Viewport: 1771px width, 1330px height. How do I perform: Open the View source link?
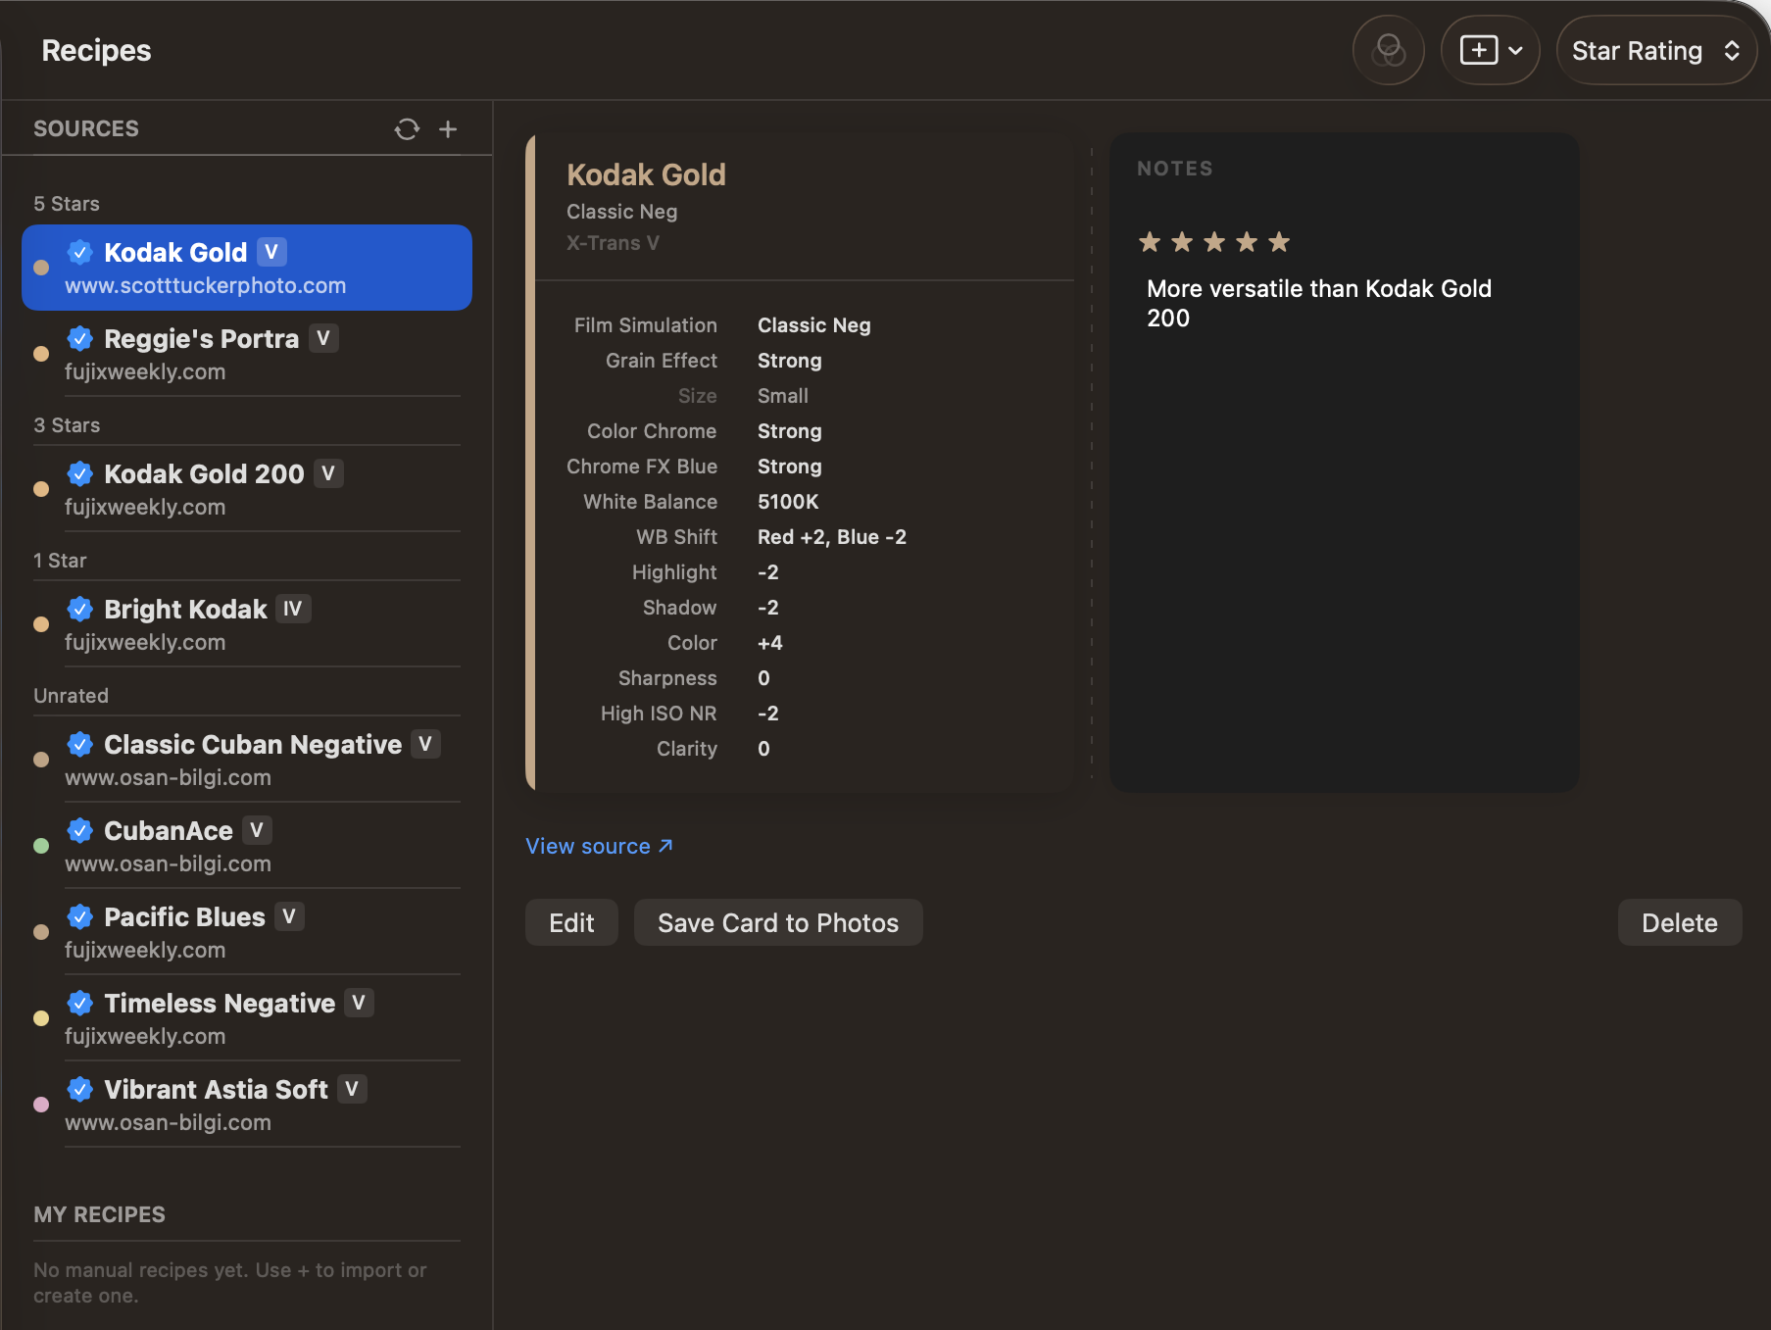click(599, 846)
